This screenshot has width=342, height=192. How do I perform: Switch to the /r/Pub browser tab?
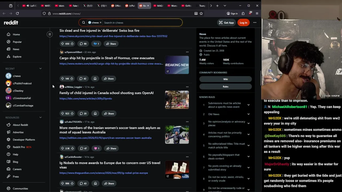(x=130, y=6)
